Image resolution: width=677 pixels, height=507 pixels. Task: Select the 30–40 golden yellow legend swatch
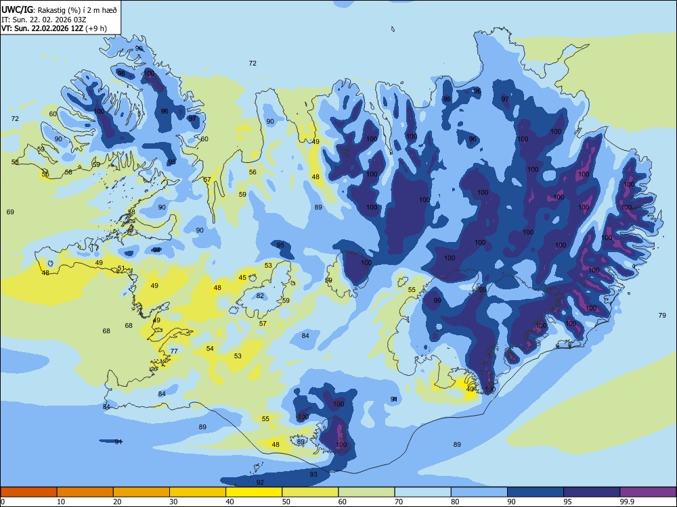pyautogui.click(x=198, y=492)
